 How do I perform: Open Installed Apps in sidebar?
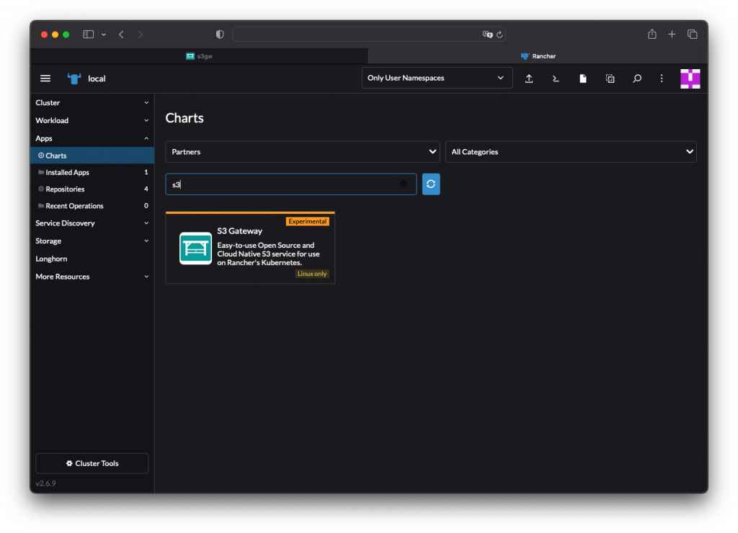[x=68, y=173]
